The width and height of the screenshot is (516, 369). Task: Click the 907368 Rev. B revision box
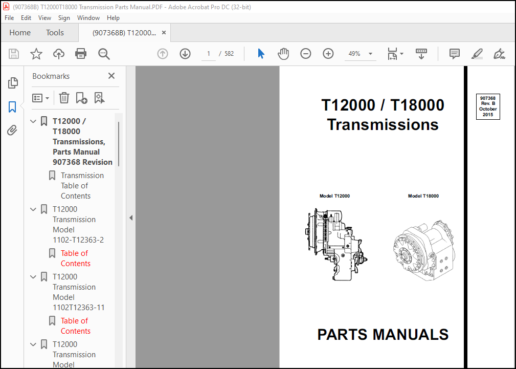click(x=488, y=106)
